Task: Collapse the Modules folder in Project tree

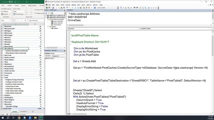Action: point(48,27)
